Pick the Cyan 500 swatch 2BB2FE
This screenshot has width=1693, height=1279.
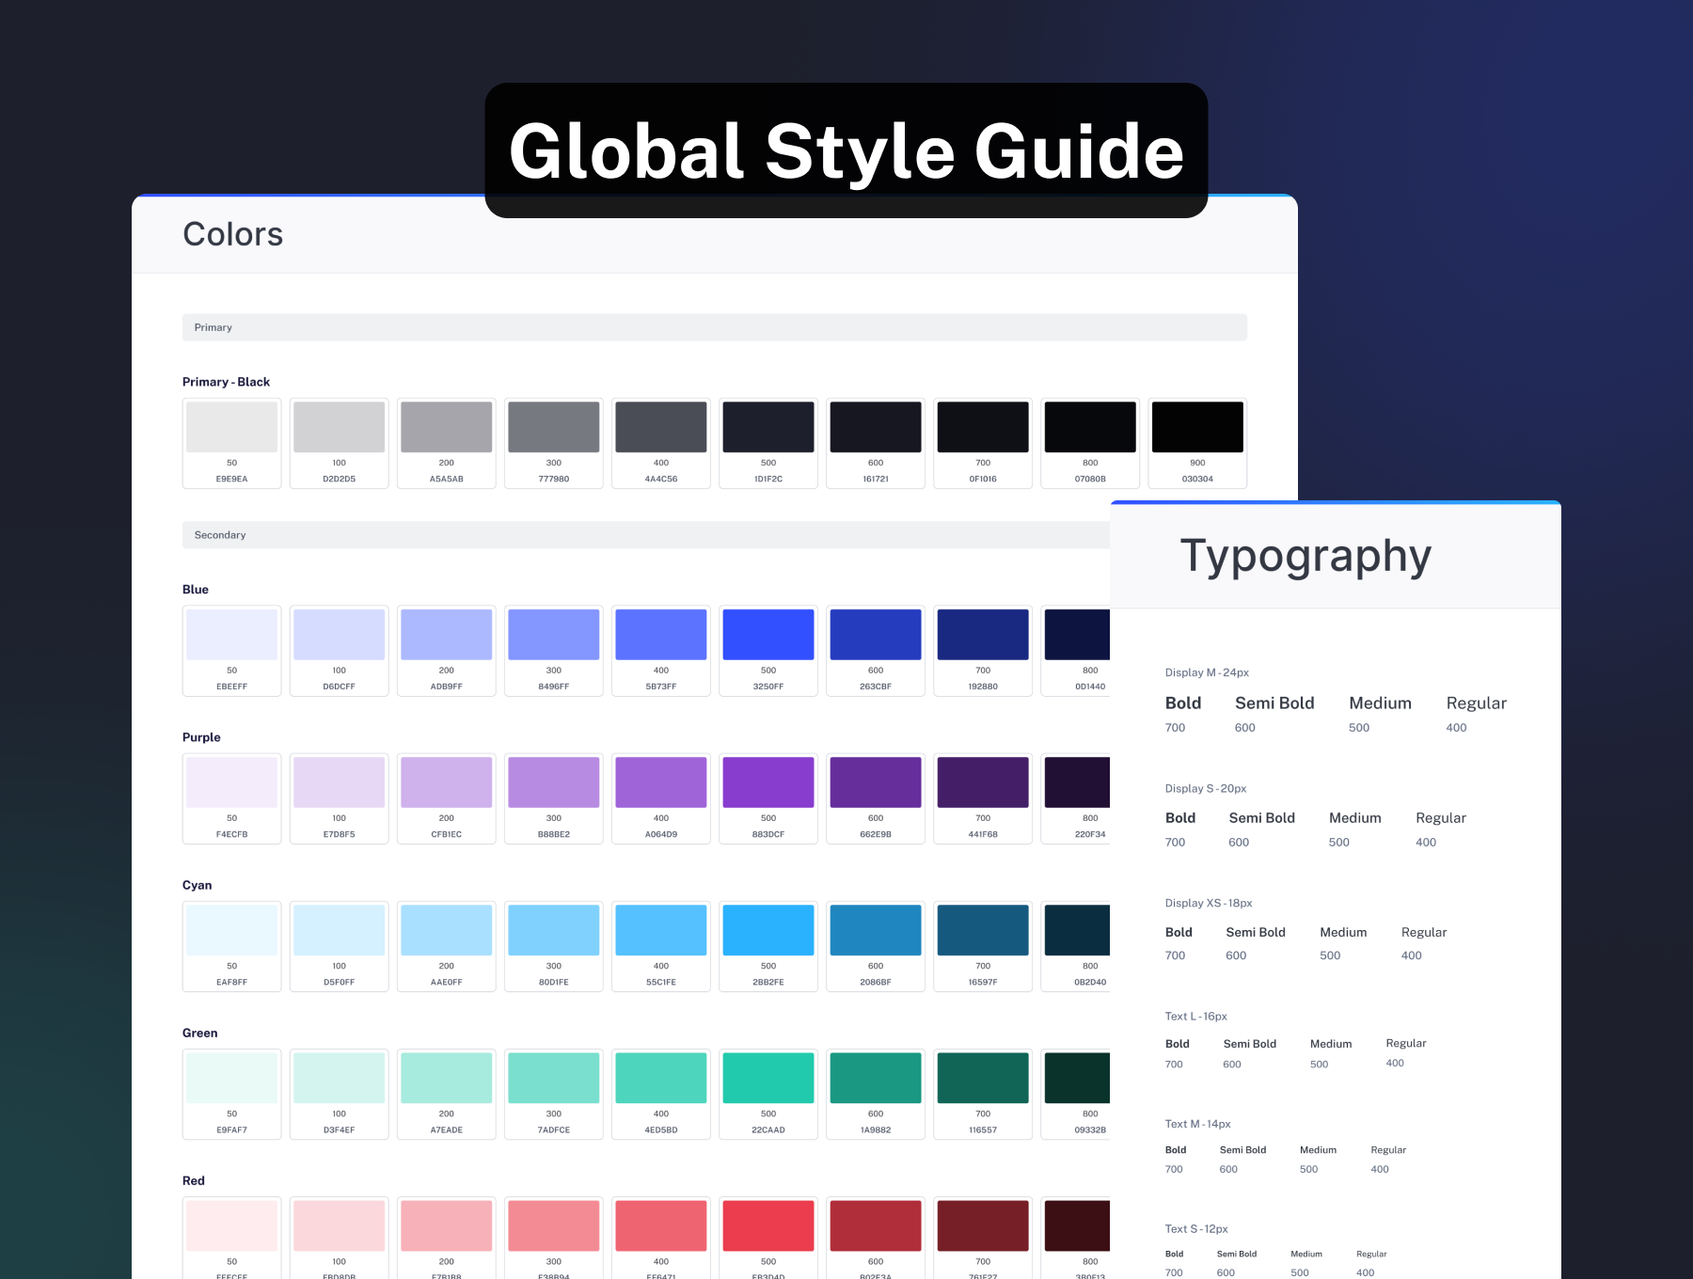(768, 930)
